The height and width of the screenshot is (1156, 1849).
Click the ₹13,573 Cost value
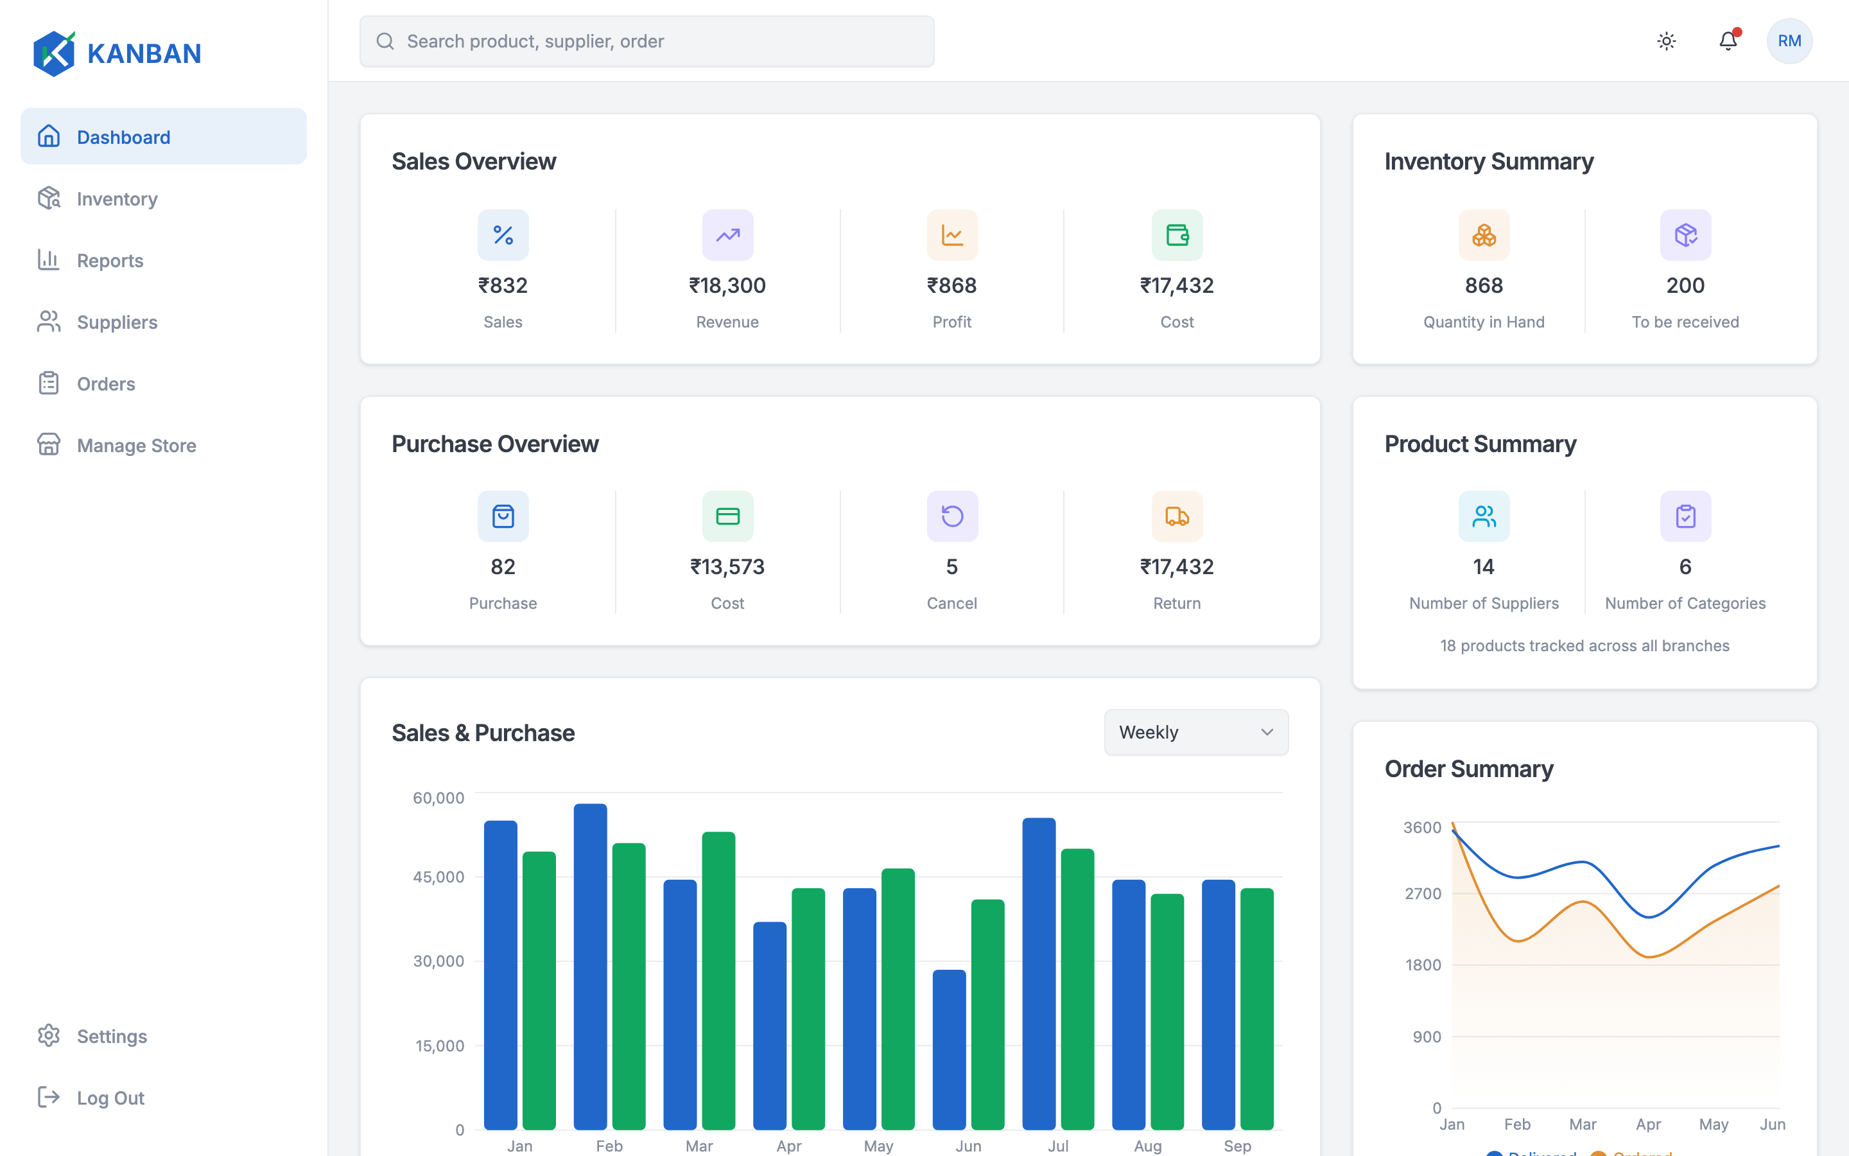point(727,566)
